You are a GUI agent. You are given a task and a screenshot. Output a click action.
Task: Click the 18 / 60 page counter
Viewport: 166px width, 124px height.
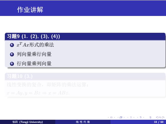pyautogui.click(x=159, y=122)
